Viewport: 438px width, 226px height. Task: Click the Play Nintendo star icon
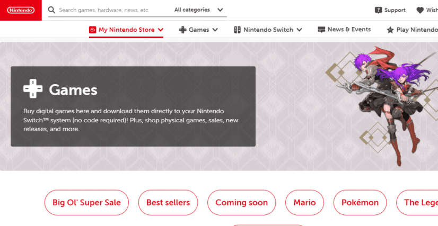tap(390, 30)
